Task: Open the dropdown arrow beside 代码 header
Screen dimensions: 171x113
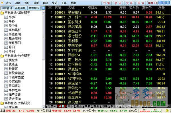Action: click(50, 8)
